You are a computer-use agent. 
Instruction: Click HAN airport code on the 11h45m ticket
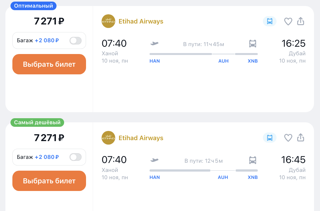pyautogui.click(x=155, y=61)
